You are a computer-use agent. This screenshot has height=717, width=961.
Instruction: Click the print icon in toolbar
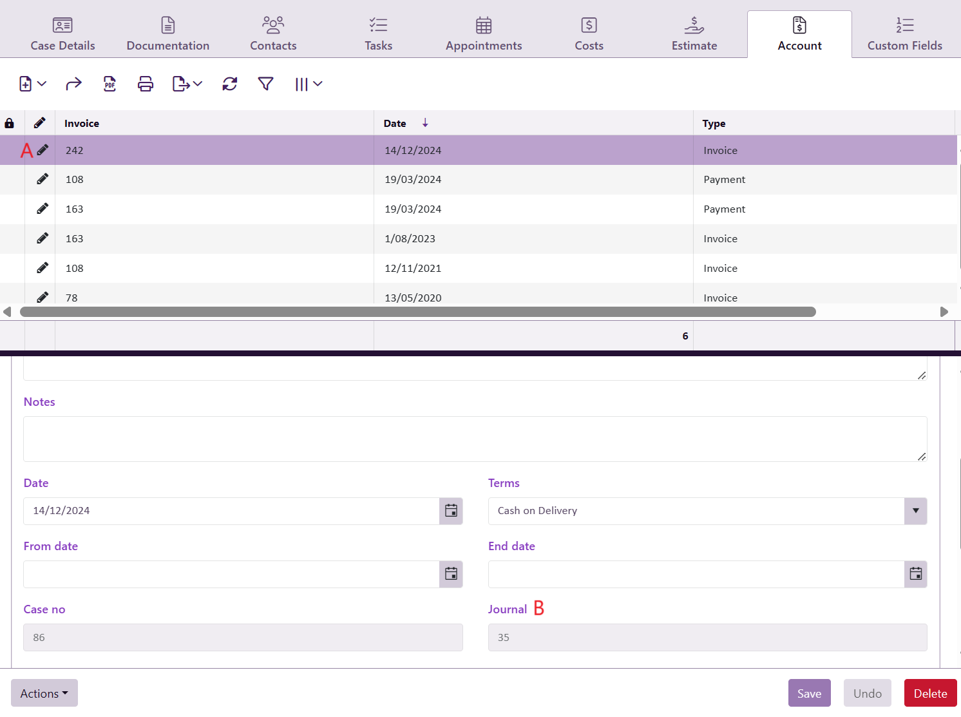[146, 84]
